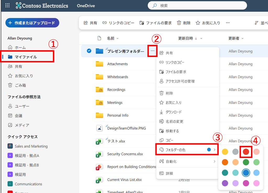The height and width of the screenshot is (193, 268).
Task: Select 名前の変更 in the context menu
Action: [x=174, y=121]
